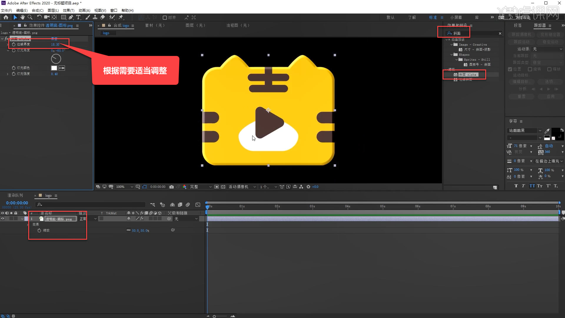Screen dimensions: 565x318
Task: Enable the 对齐 snapping checkbox
Action: pos(165,18)
